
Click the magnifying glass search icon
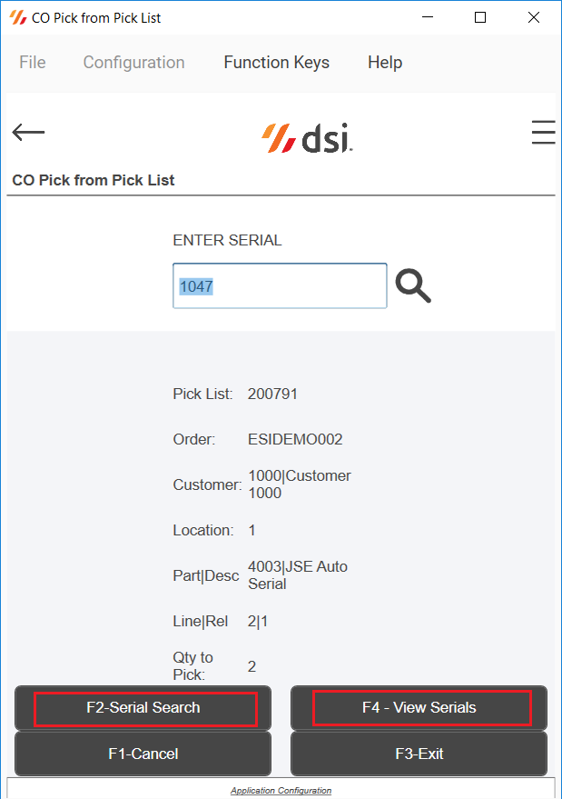413,286
